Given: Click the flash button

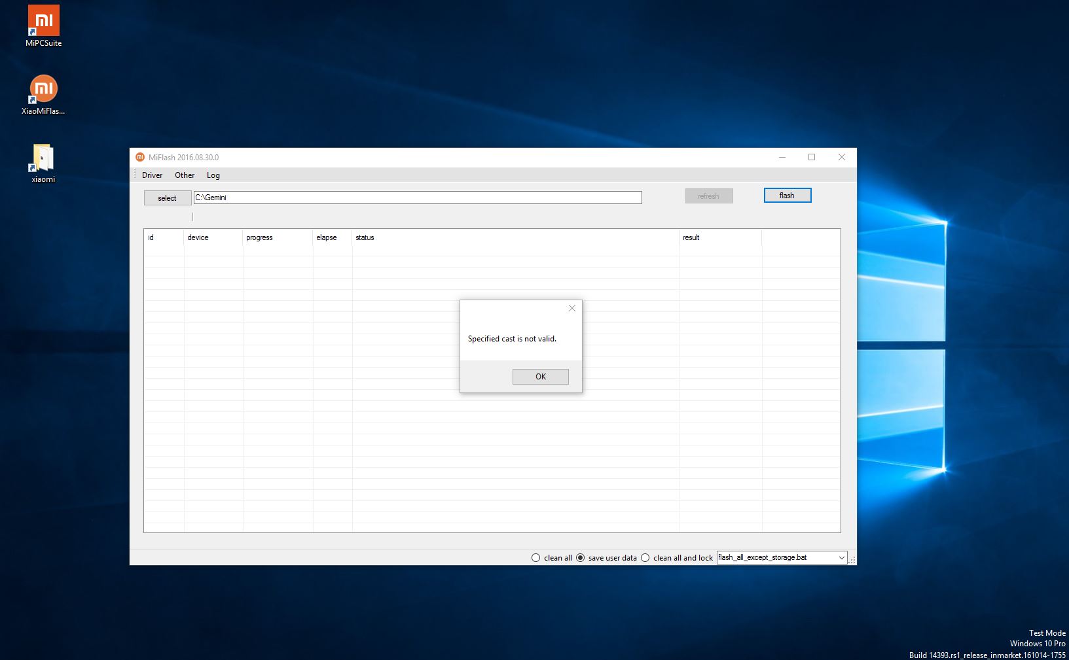Looking at the screenshot, I should coord(787,196).
